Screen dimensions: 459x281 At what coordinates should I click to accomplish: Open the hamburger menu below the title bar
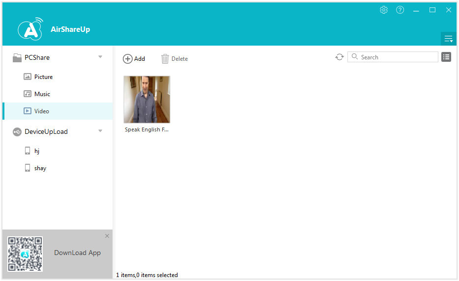[449, 39]
